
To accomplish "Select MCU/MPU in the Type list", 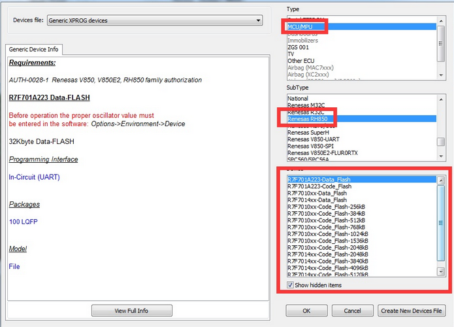I will point(362,27).
